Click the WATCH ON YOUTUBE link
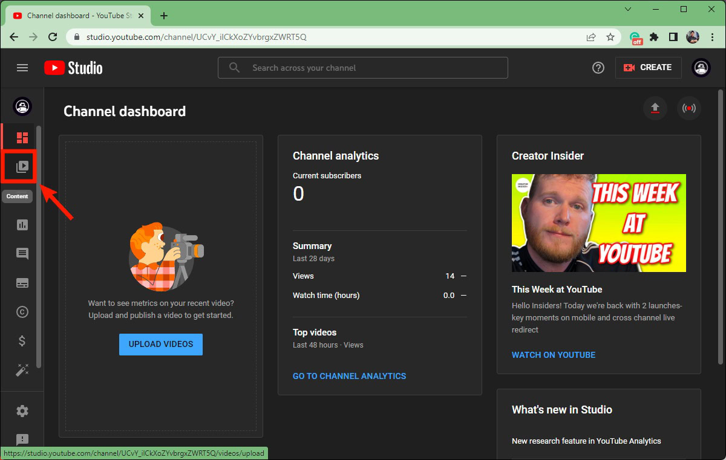 point(554,355)
